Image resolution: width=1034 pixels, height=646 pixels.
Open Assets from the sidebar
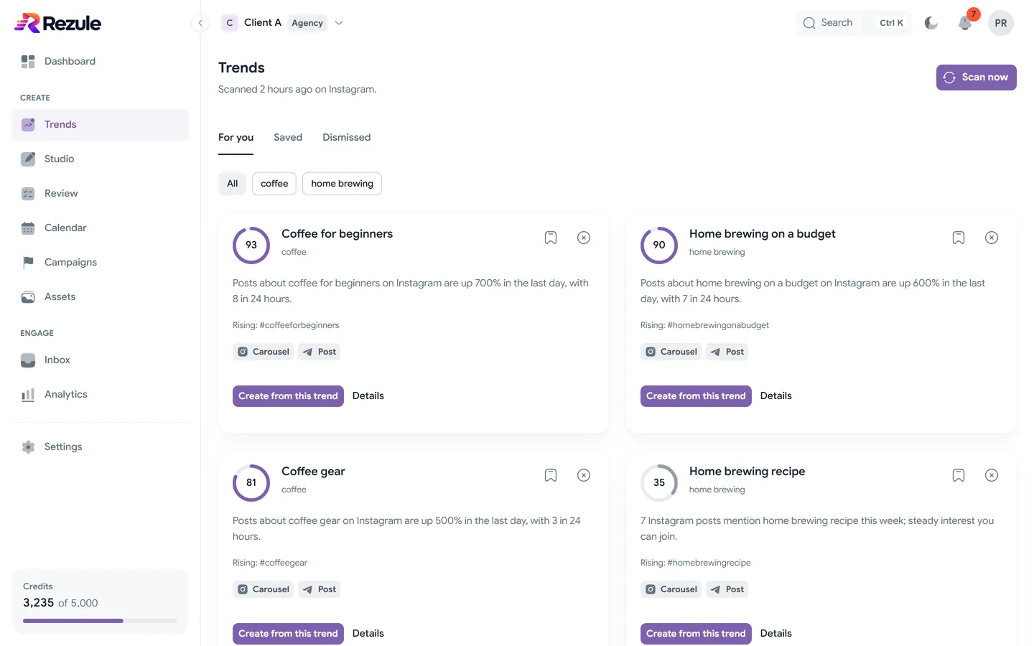100,297
